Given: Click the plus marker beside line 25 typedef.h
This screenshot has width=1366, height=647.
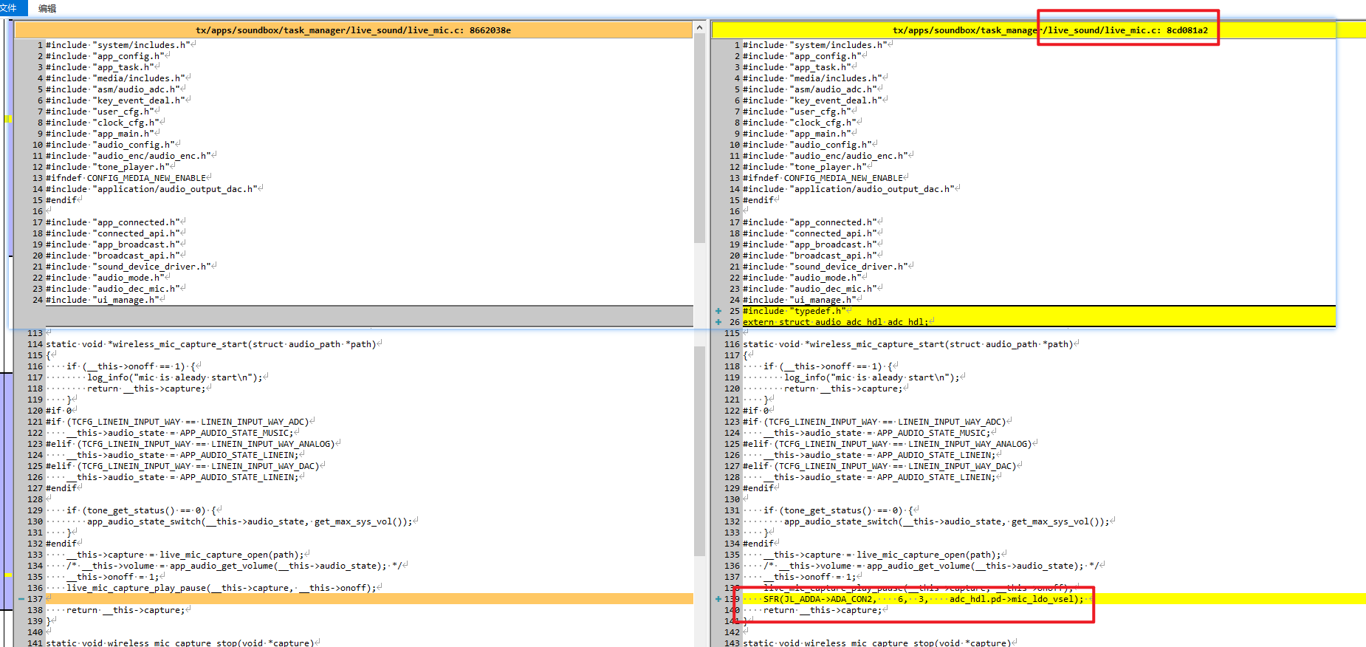Looking at the screenshot, I should point(718,311).
